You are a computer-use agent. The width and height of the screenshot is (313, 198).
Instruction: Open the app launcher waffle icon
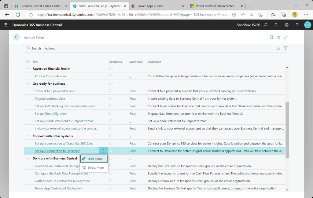[x=6, y=25]
